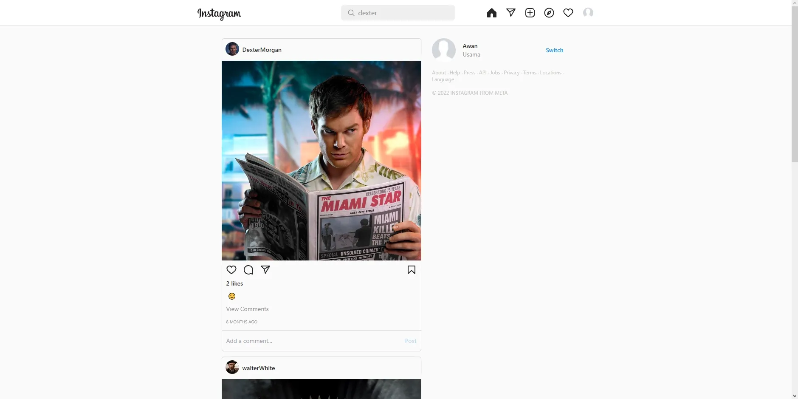
Task: Click Awan's profile avatar in sidebar
Action: pyautogui.click(x=444, y=50)
